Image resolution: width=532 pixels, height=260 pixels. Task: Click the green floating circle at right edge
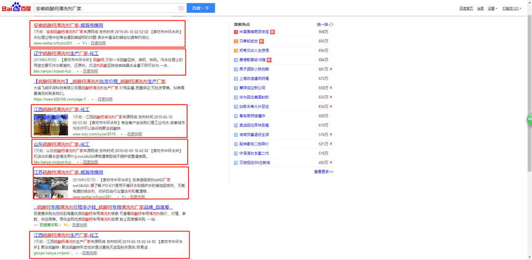tap(529, 120)
